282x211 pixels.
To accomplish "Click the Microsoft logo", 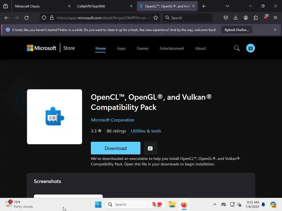I will [x=42, y=48].
